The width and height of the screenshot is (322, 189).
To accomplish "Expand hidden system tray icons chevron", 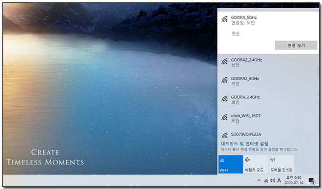I will pos(259,180).
